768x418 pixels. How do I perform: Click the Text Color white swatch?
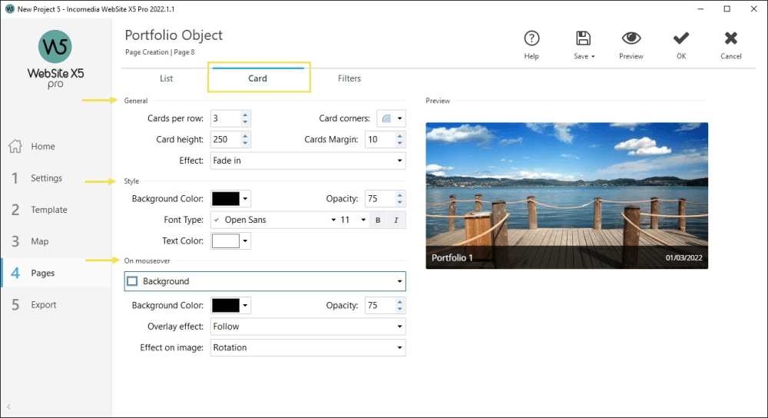225,241
